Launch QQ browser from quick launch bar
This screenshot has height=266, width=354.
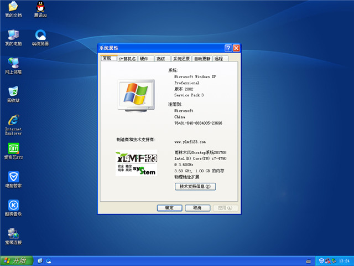(49, 261)
